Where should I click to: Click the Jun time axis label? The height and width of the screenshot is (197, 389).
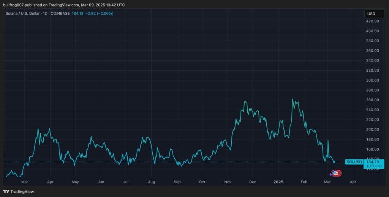point(101,182)
